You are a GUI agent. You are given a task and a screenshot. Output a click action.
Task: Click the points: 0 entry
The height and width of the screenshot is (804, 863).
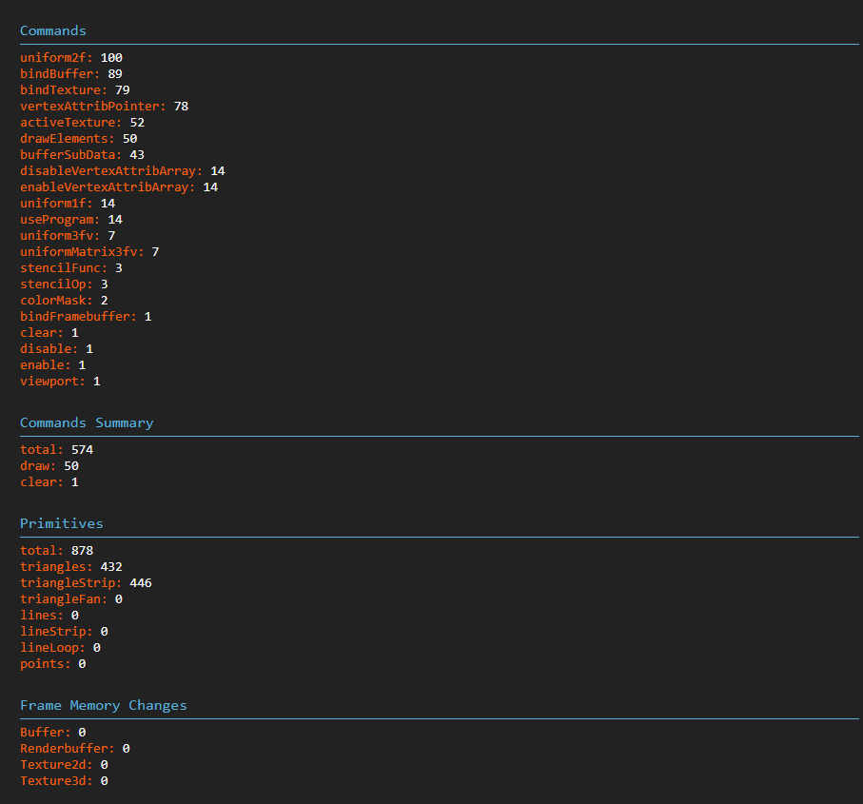point(53,664)
